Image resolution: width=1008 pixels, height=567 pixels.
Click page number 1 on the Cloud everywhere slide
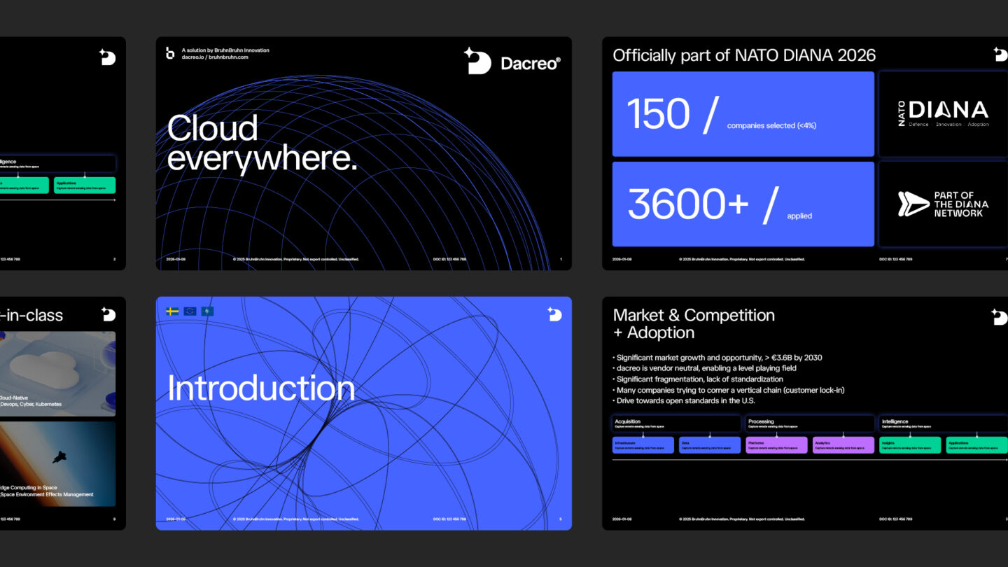pyautogui.click(x=561, y=259)
